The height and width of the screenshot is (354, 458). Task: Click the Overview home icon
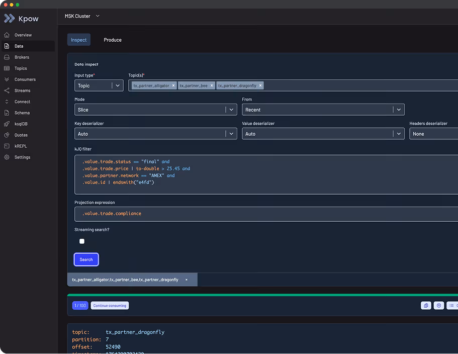coord(7,35)
